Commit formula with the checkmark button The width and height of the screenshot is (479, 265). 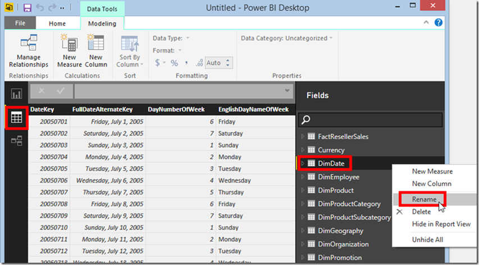click(61, 91)
